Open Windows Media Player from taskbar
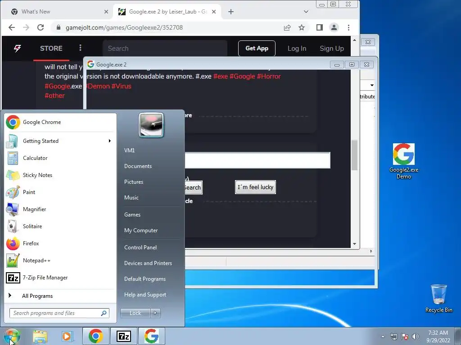The height and width of the screenshot is (345, 461). coord(67,336)
